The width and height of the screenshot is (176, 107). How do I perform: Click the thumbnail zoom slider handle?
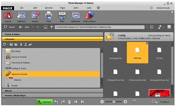pyautogui.click(x=114, y=102)
